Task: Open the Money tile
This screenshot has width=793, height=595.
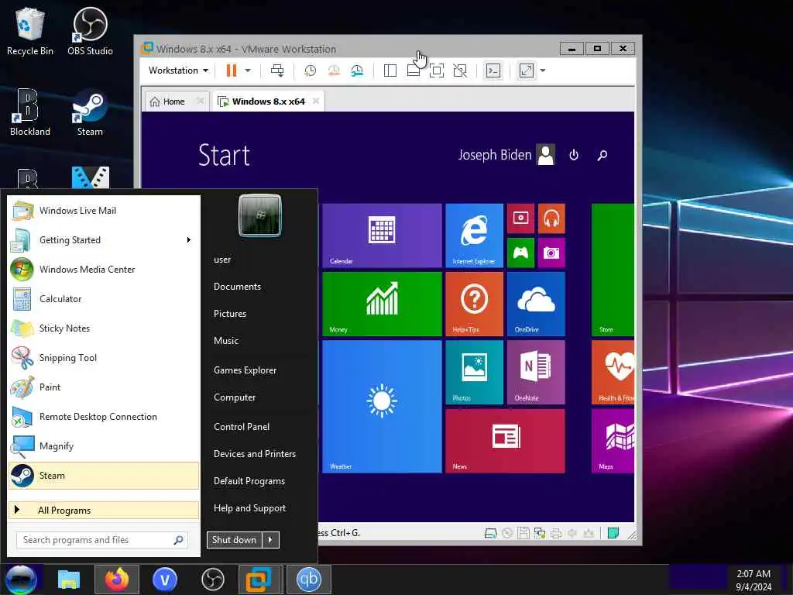Action: point(382,304)
